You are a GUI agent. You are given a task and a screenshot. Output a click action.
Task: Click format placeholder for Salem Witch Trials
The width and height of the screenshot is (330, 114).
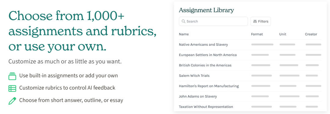click(261, 75)
